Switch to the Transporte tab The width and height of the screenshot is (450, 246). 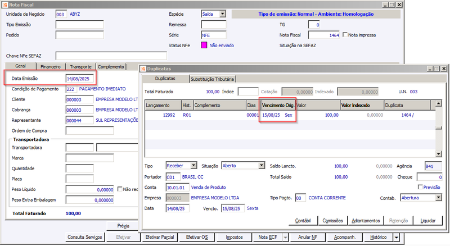point(80,66)
